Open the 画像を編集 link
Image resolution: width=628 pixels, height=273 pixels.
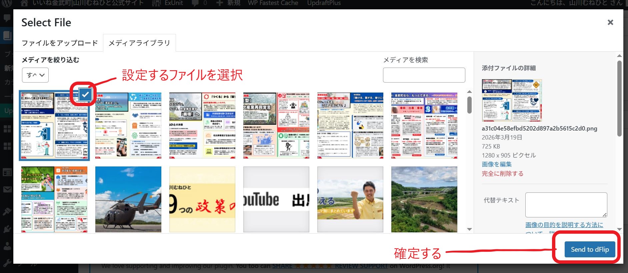(496, 164)
